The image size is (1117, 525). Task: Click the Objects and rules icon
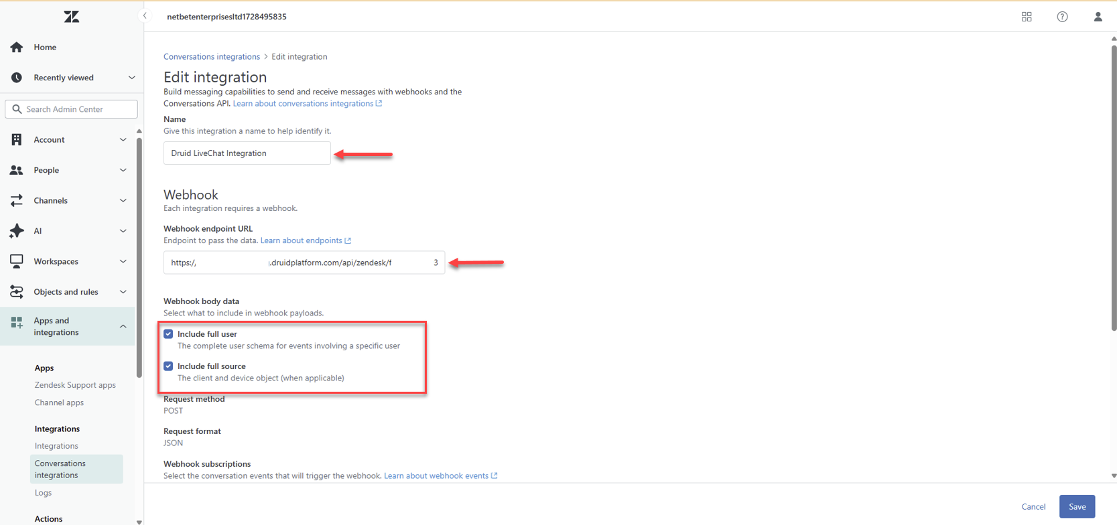pyautogui.click(x=17, y=292)
